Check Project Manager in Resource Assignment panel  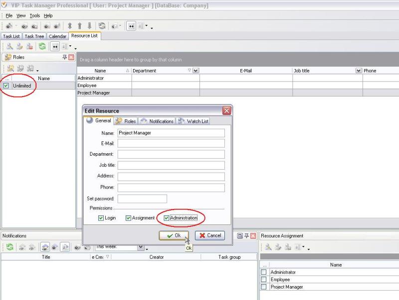pyautogui.click(x=264, y=287)
